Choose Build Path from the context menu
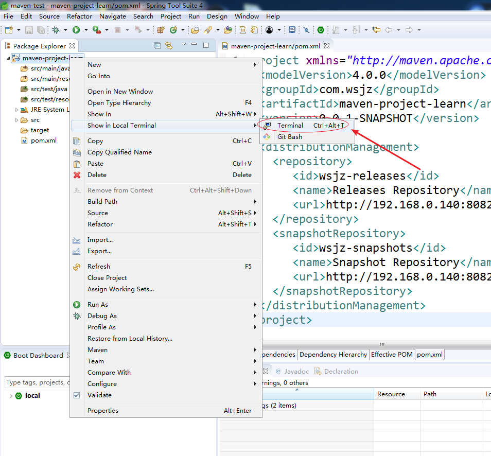This screenshot has width=491, height=456. 166,202
